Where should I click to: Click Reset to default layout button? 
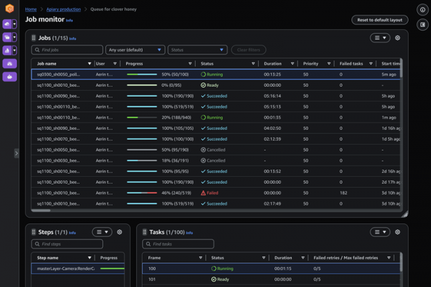pyautogui.click(x=379, y=20)
